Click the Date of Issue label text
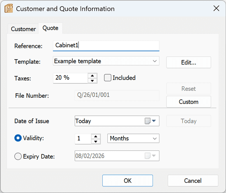Screen dimensions: 226x193 (32, 121)
